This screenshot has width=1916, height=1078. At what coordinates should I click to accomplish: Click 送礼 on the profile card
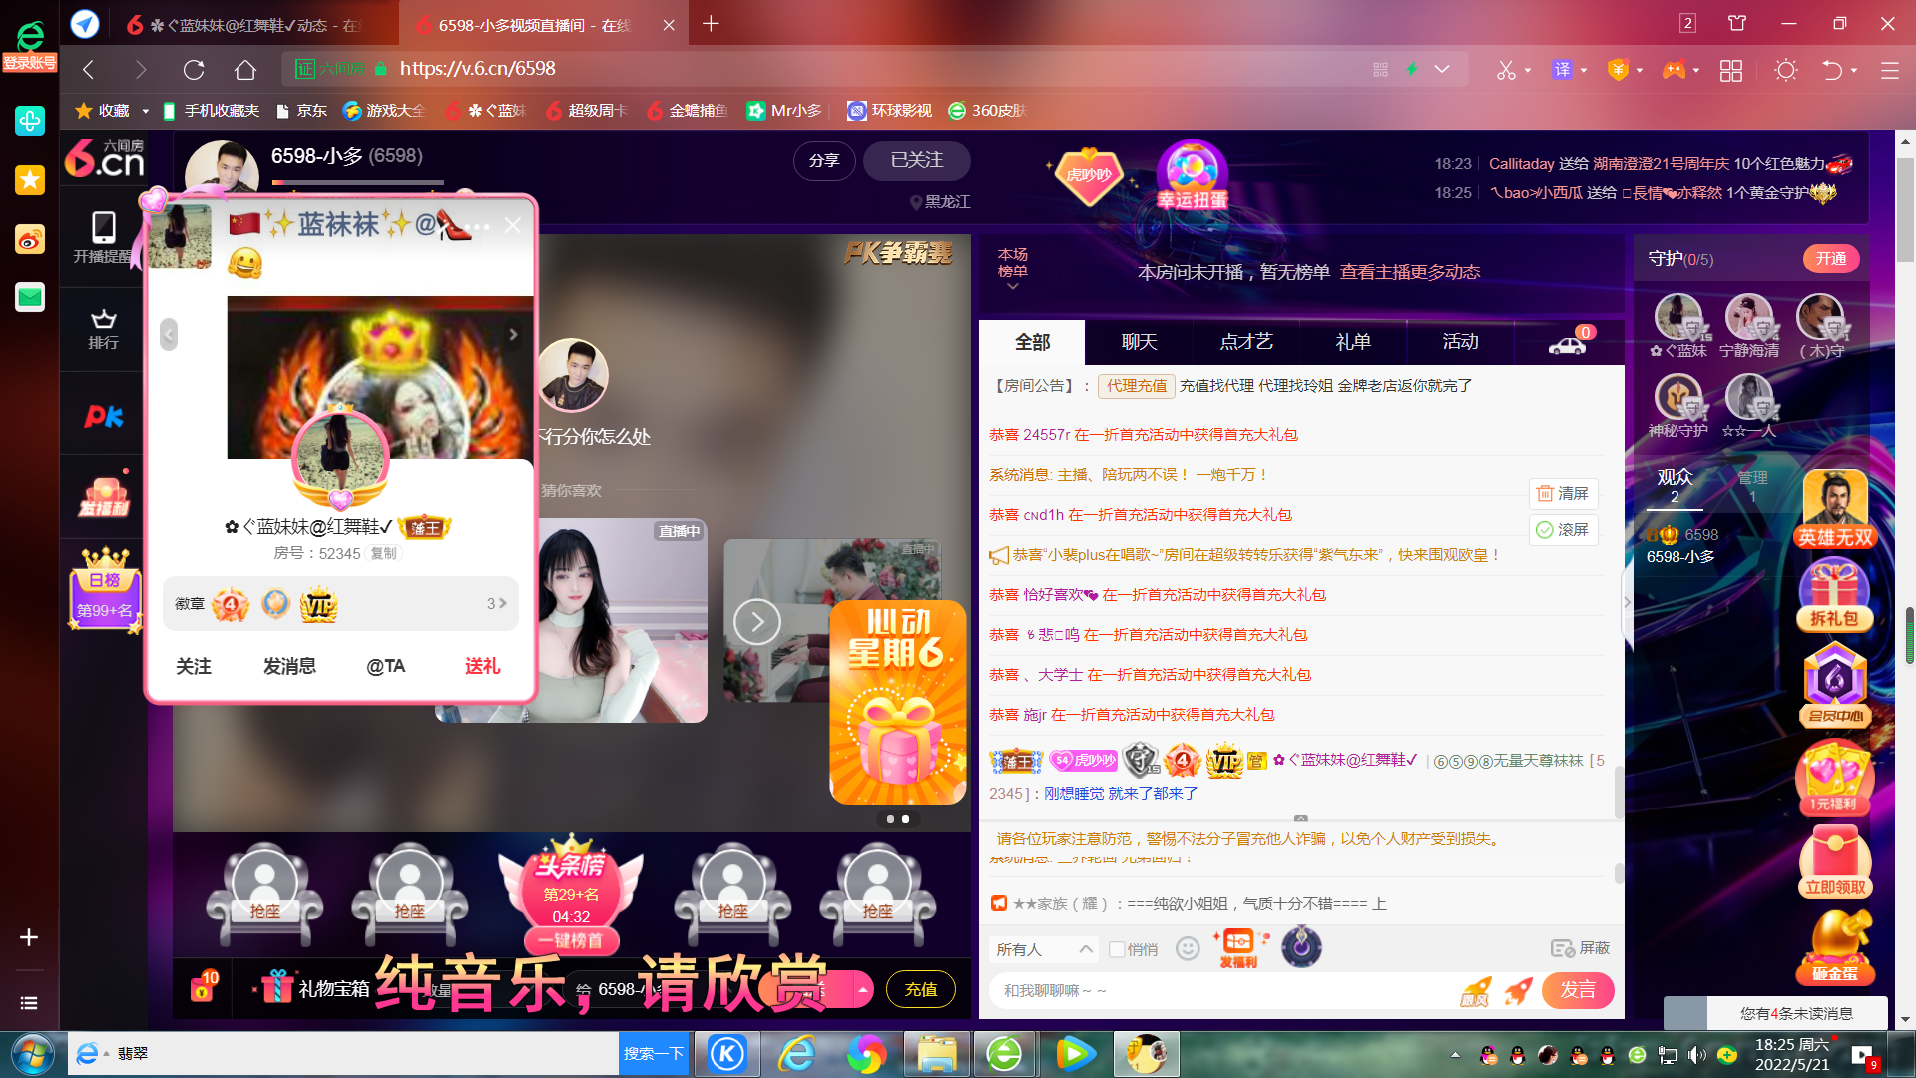(x=482, y=666)
